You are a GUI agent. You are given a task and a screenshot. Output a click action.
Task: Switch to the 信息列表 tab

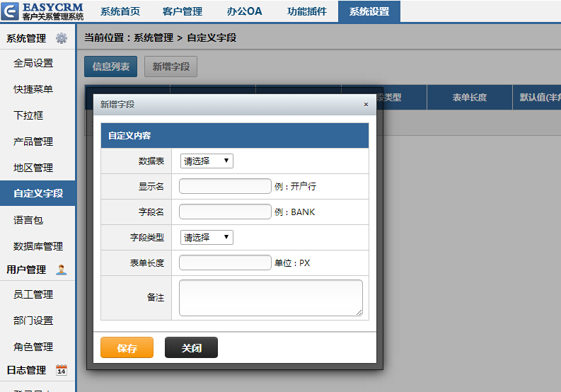click(111, 67)
